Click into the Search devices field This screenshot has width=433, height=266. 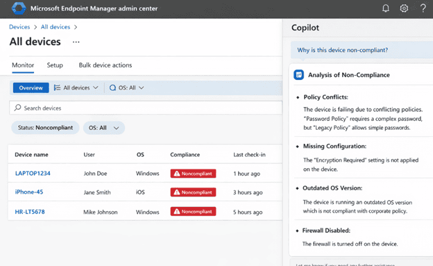pos(146,108)
